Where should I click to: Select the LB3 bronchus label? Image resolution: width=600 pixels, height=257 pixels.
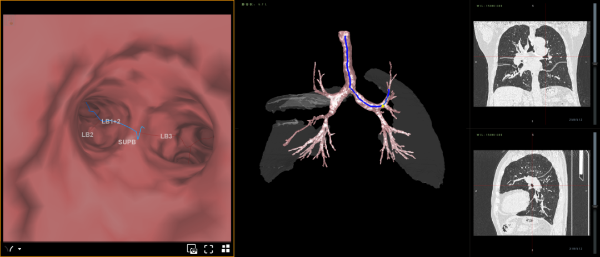pyautogui.click(x=166, y=136)
